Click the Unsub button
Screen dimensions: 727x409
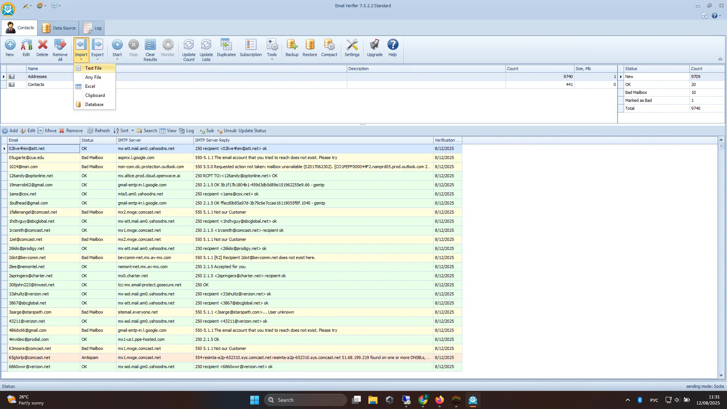(x=226, y=131)
